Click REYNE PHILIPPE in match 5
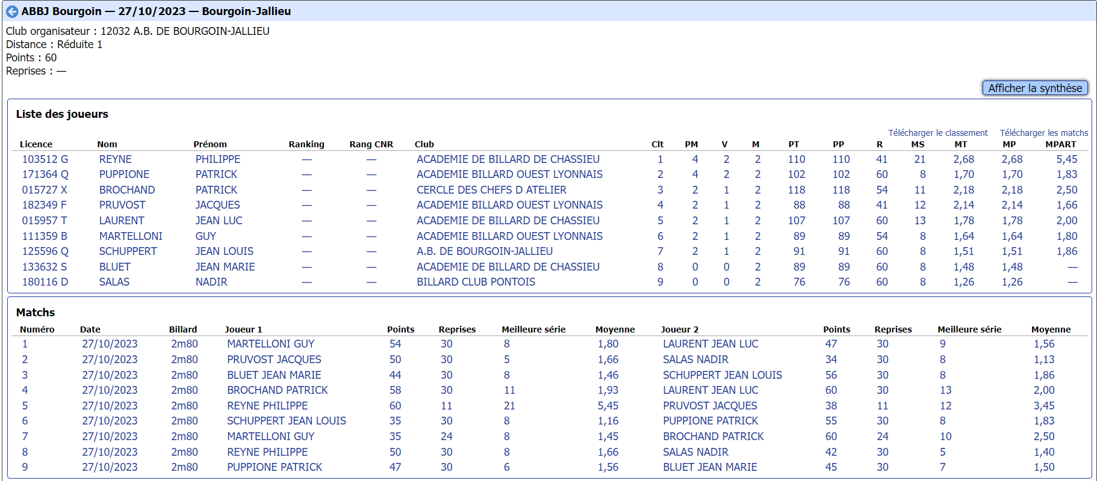Screen dimensions: 1097x481 267,406
